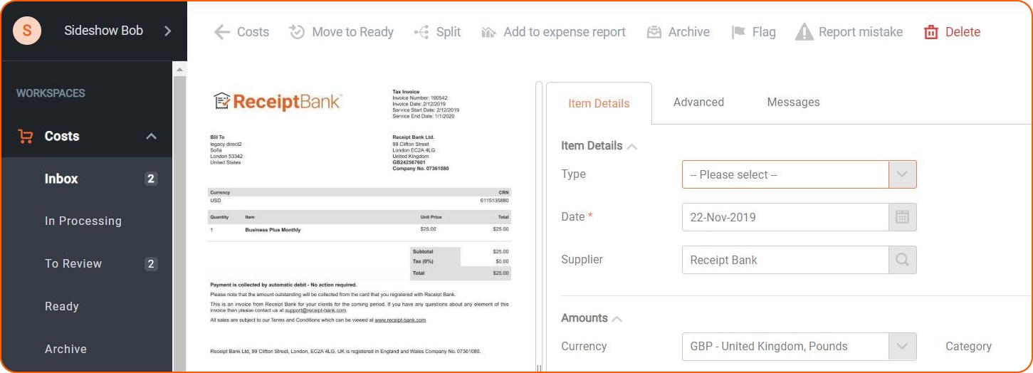The height and width of the screenshot is (373, 1033).
Task: Click the document viewer scrollbar up arrow
Action: click(x=179, y=69)
